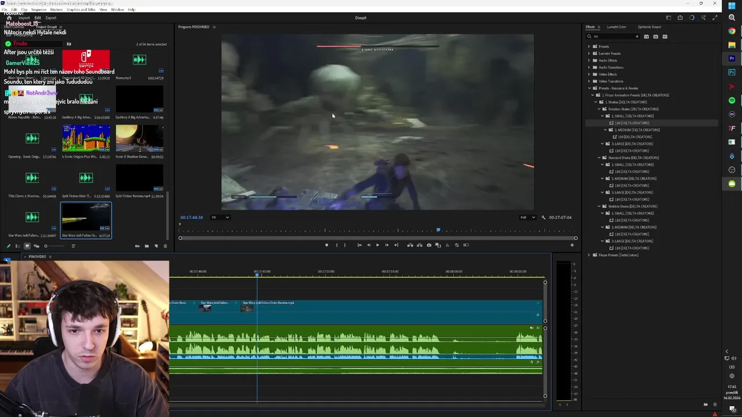Toggle the Accelerated Effects filter icon

pyautogui.click(x=646, y=36)
